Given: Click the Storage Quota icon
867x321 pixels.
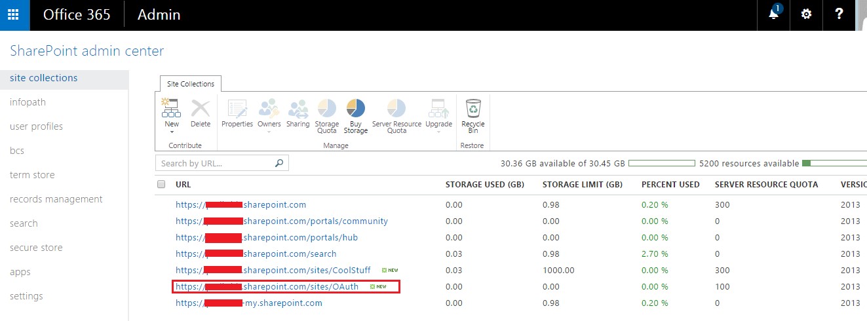Looking at the screenshot, I should (327, 108).
